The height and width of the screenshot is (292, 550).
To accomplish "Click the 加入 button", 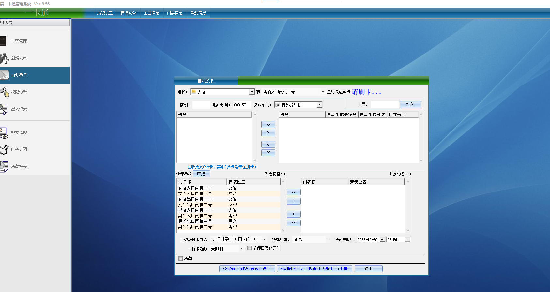I will (x=410, y=105).
